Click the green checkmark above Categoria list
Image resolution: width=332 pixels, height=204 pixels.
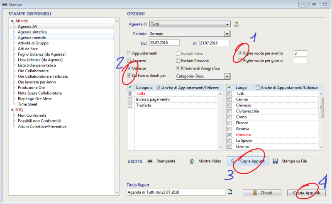tap(130, 88)
